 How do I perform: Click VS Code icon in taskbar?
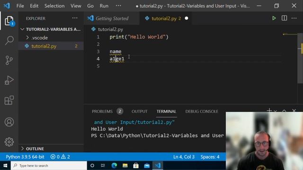pyautogui.click(x=158, y=166)
